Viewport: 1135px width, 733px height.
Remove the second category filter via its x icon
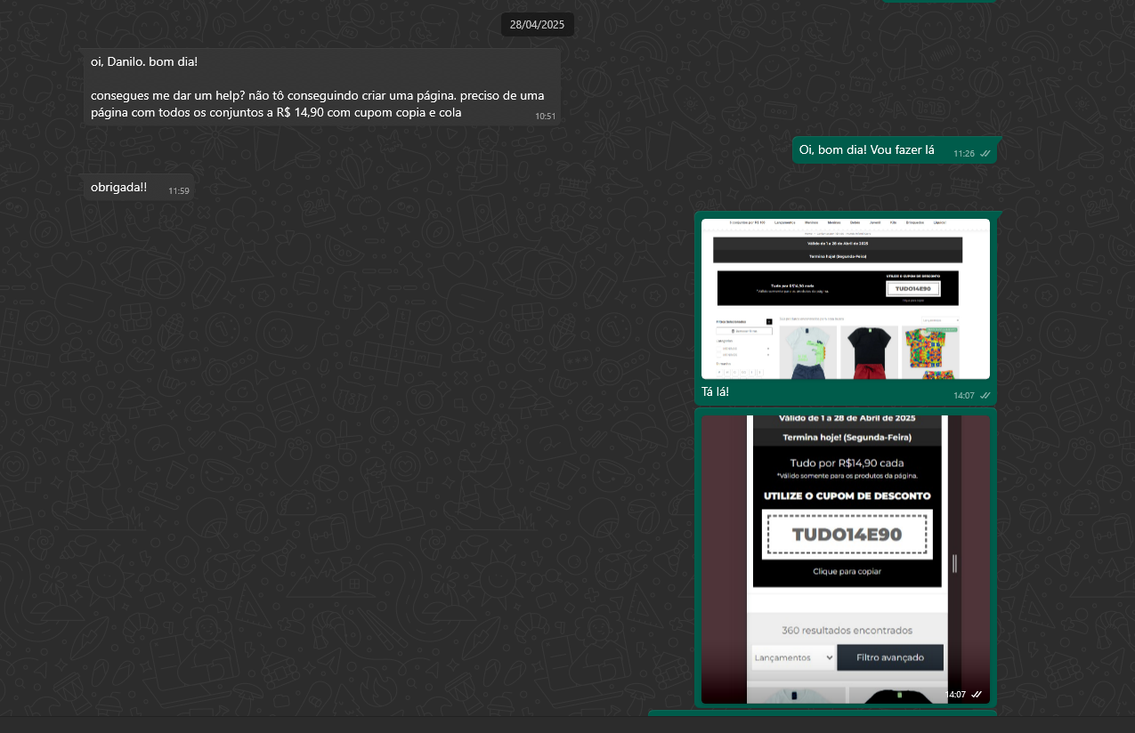(x=768, y=355)
